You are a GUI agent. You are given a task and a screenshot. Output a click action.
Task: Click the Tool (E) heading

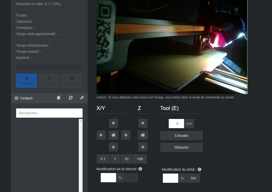pos(169,108)
